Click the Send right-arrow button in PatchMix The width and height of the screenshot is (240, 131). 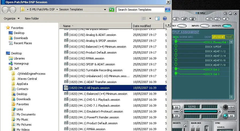(219, 111)
